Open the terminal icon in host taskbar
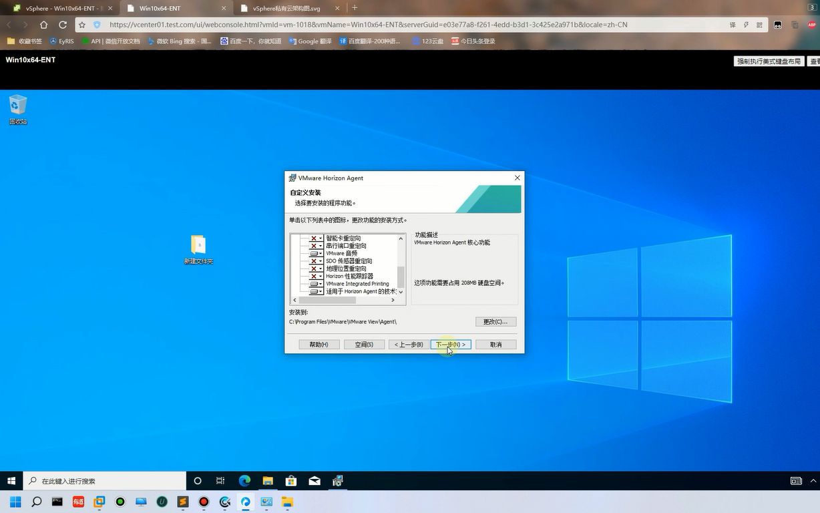The width and height of the screenshot is (820, 513). (57, 502)
